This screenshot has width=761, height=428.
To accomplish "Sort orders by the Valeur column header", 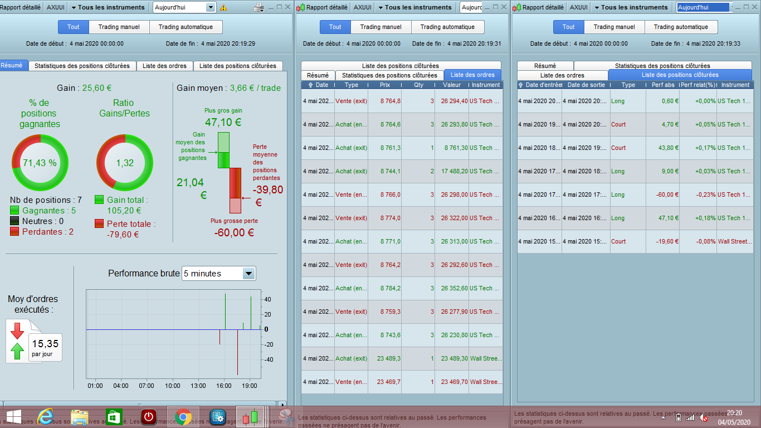I will click(x=451, y=85).
